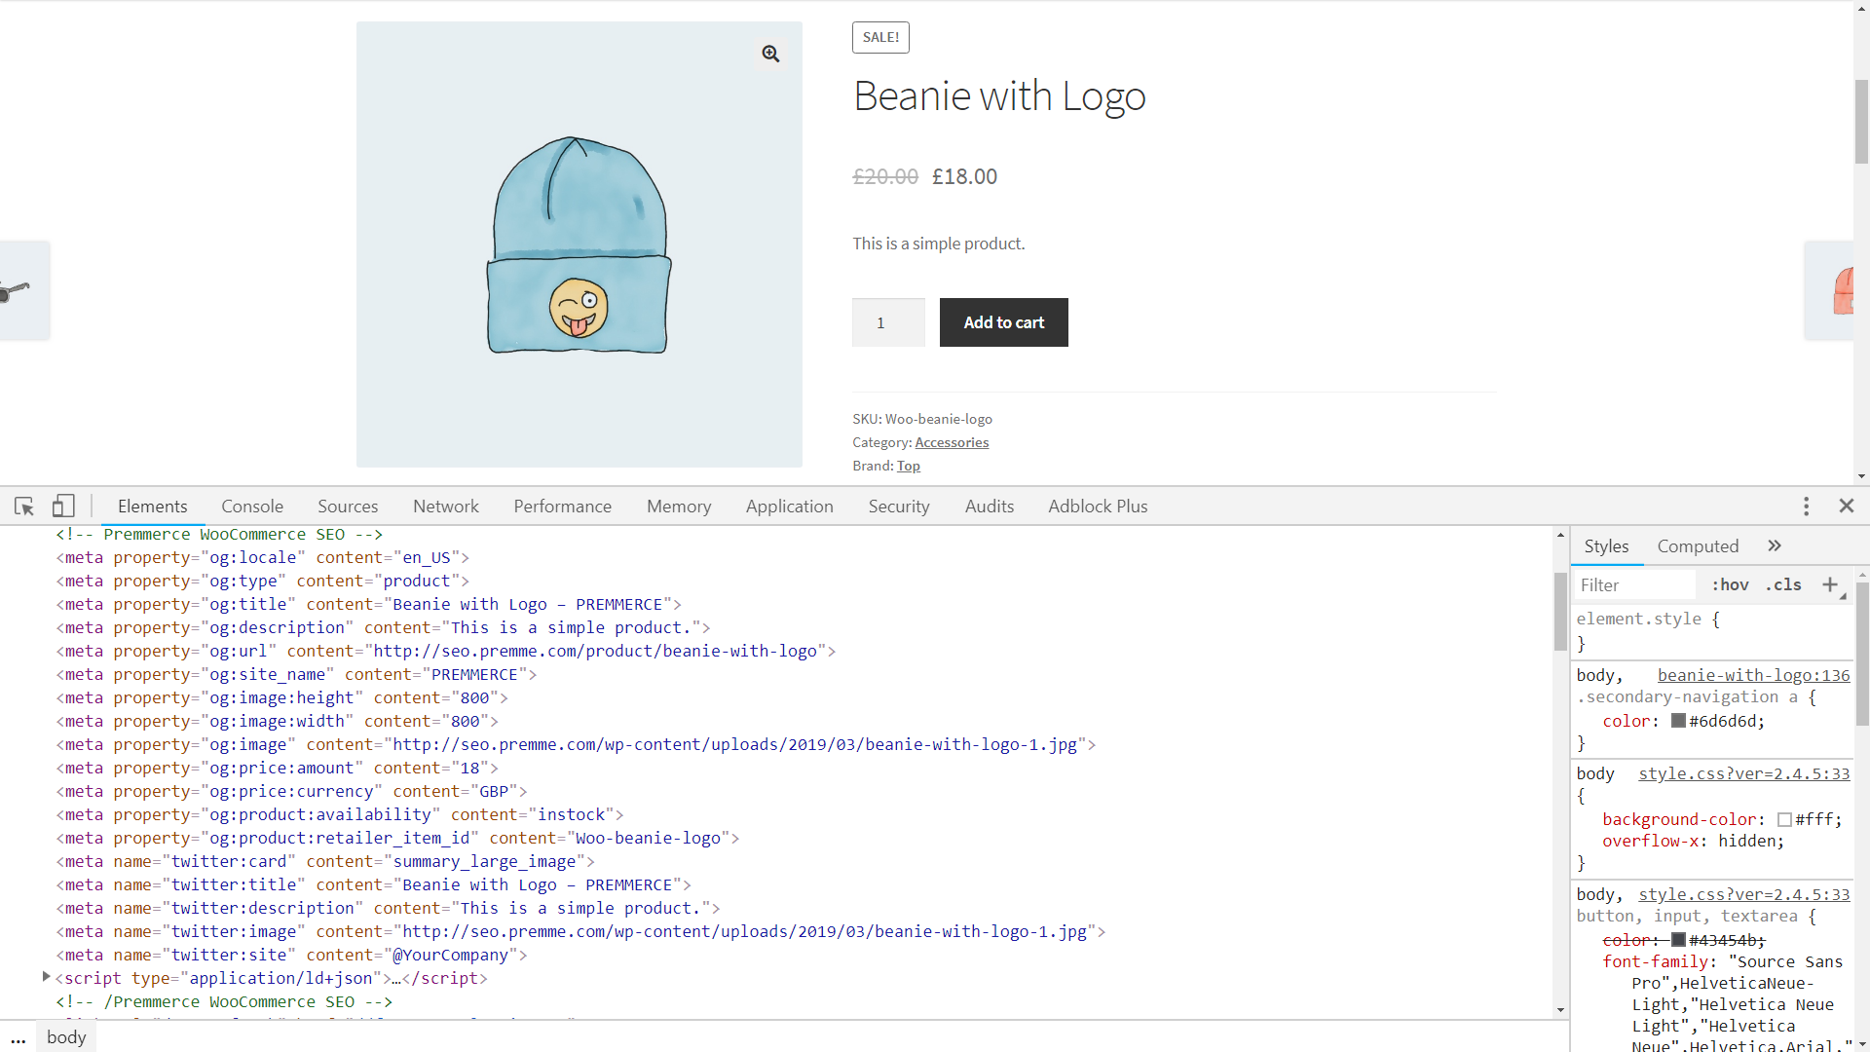Select the og:price:currency meta row

(x=292, y=792)
